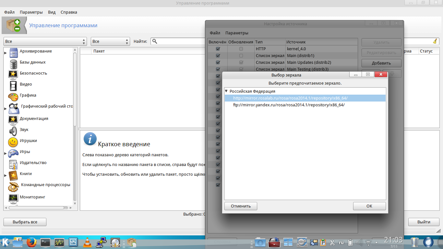Confirm mirror selection with OK
The width and height of the screenshot is (443, 249).
pos(369,206)
